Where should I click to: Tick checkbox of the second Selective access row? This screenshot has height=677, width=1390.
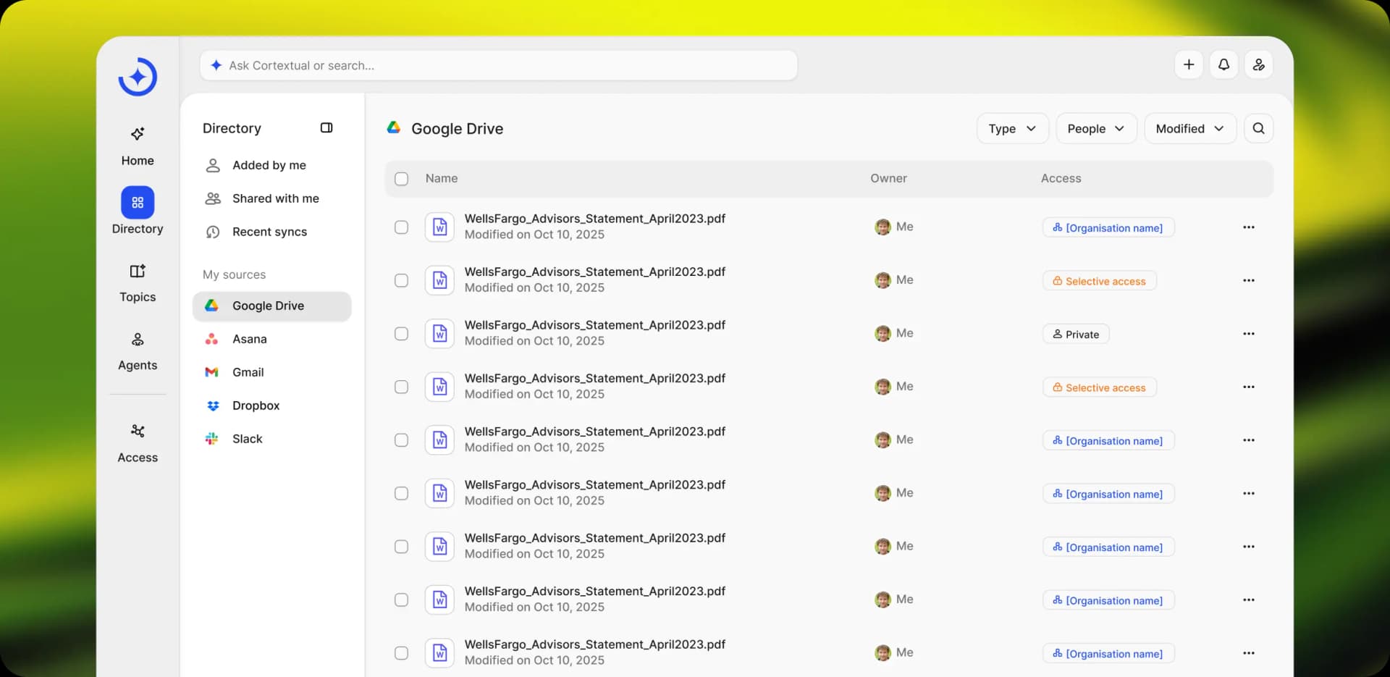[x=401, y=387]
